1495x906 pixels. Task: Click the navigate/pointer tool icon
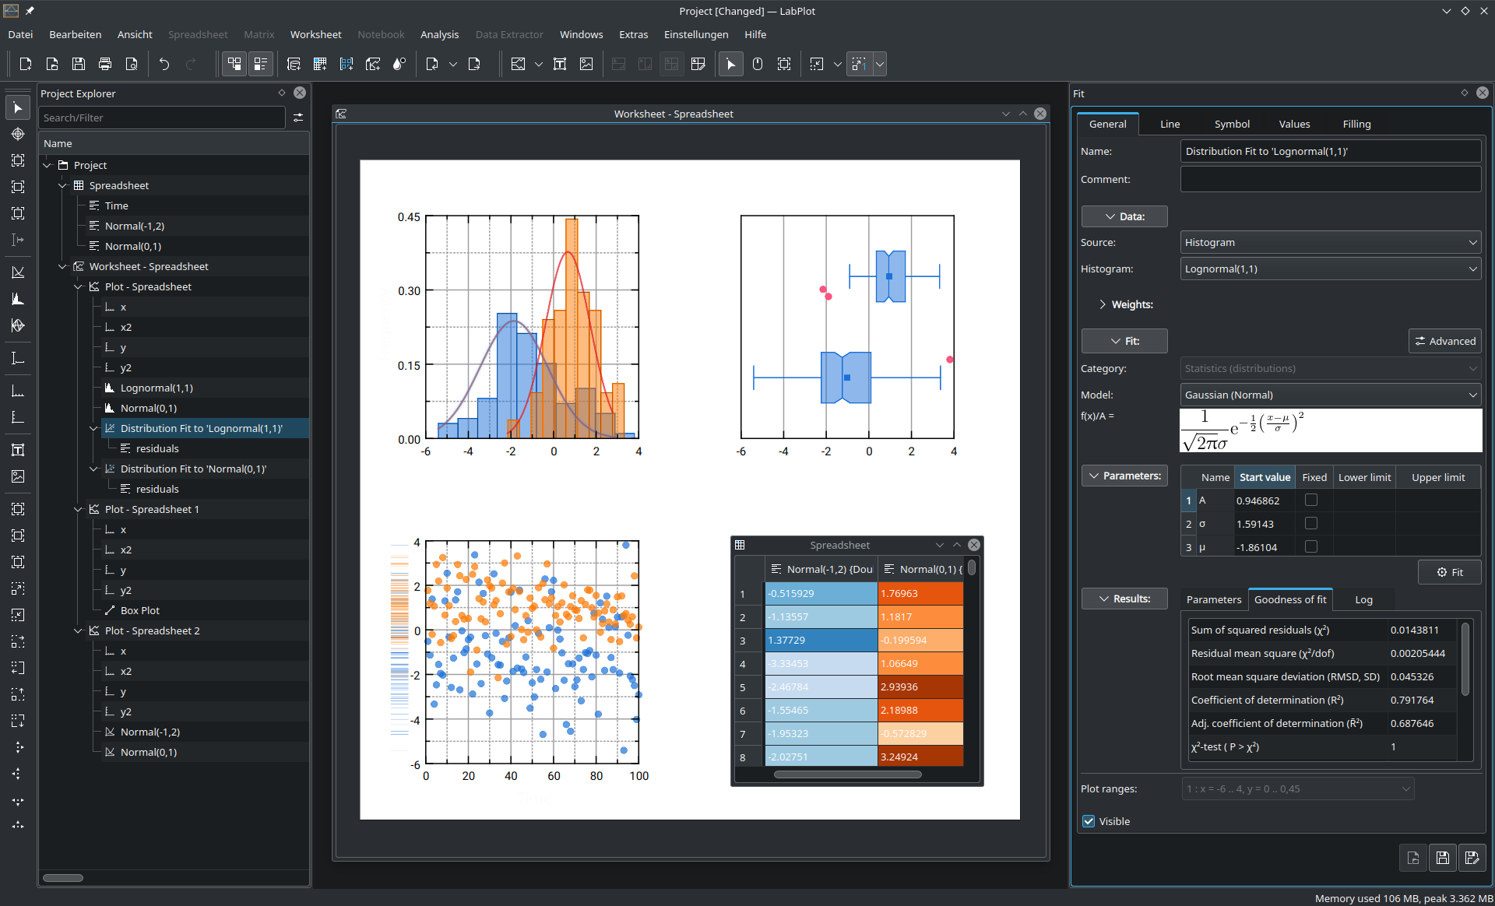[x=18, y=107]
